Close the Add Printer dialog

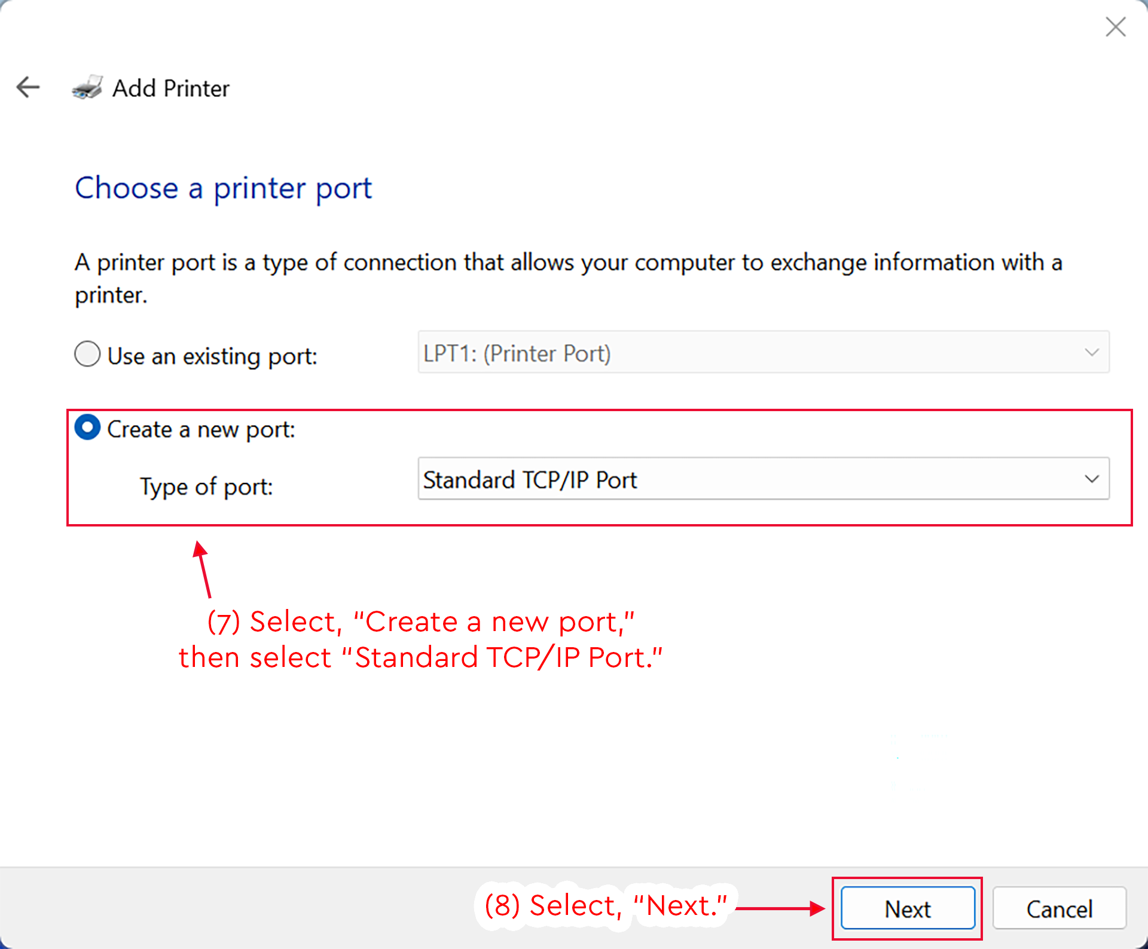click(1115, 27)
